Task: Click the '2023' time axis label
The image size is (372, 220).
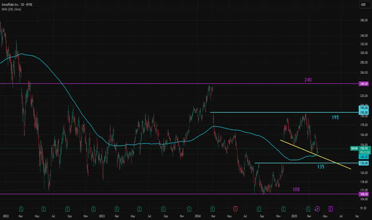Action: [102, 216]
